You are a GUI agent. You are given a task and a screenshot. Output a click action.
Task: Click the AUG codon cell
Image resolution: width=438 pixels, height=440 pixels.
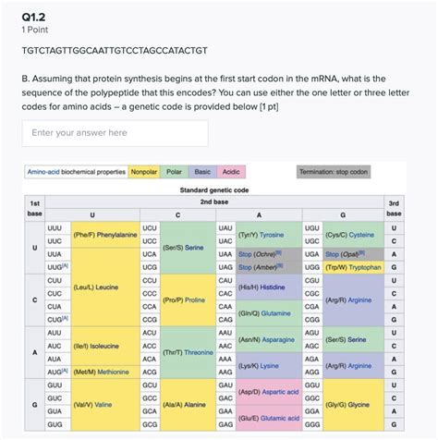click(58, 373)
